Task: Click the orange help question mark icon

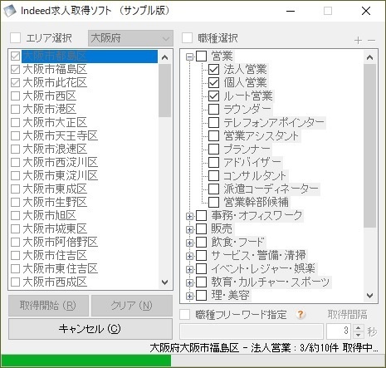Action: tap(300, 314)
